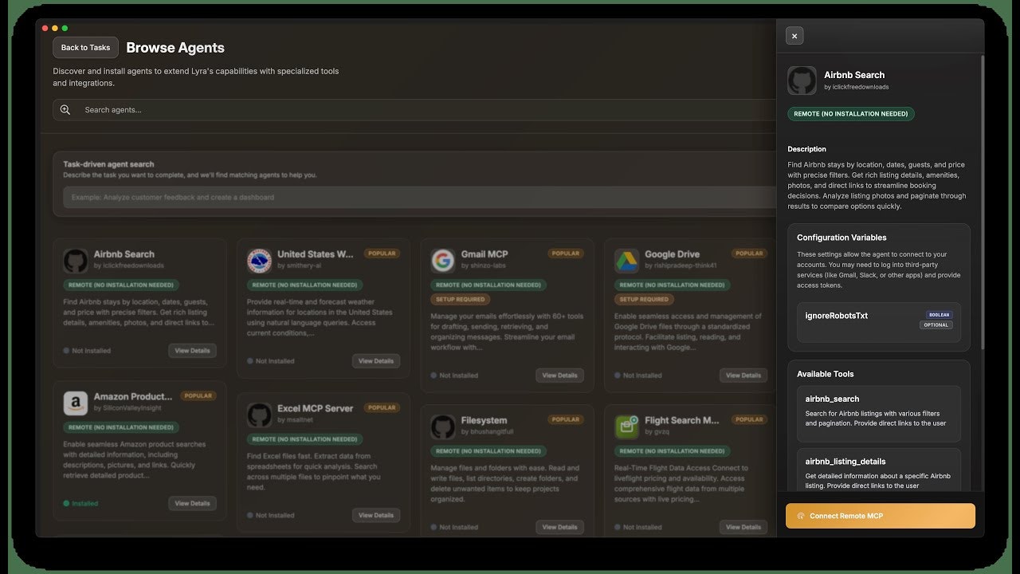Viewport: 1020px width, 574px height.
Task: Click the Filesystem card title
Action: (484, 420)
